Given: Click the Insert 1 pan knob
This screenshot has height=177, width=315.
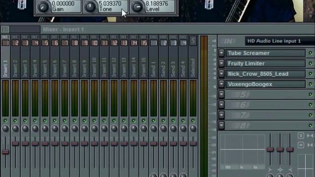Looking at the screenshot, I should pyautogui.click(x=5, y=128).
